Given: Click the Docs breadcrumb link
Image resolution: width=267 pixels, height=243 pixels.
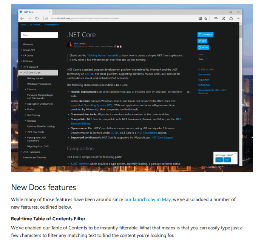Looking at the screenshot, I should (23, 25).
